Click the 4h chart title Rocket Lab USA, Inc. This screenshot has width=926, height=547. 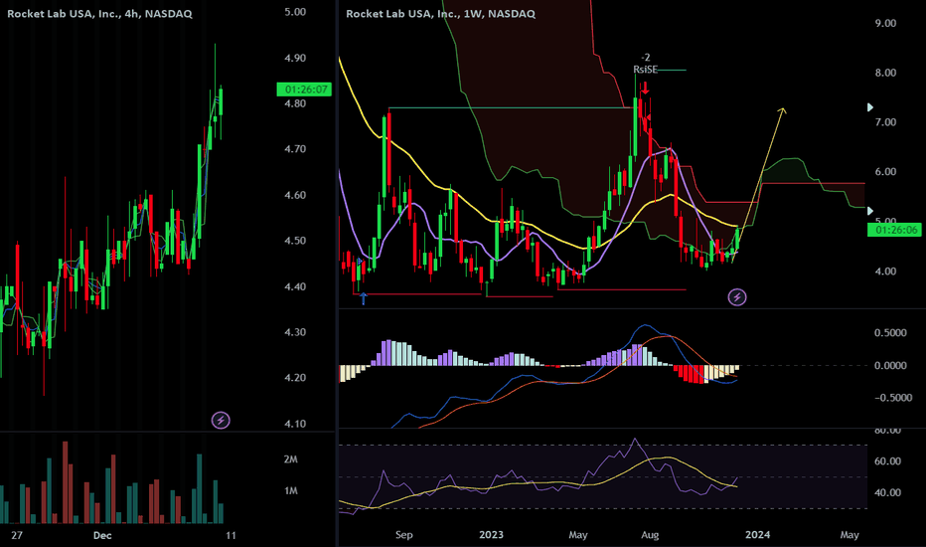pyautogui.click(x=99, y=14)
